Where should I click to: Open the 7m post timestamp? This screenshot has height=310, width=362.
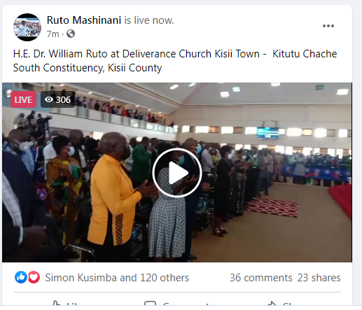pos(53,34)
